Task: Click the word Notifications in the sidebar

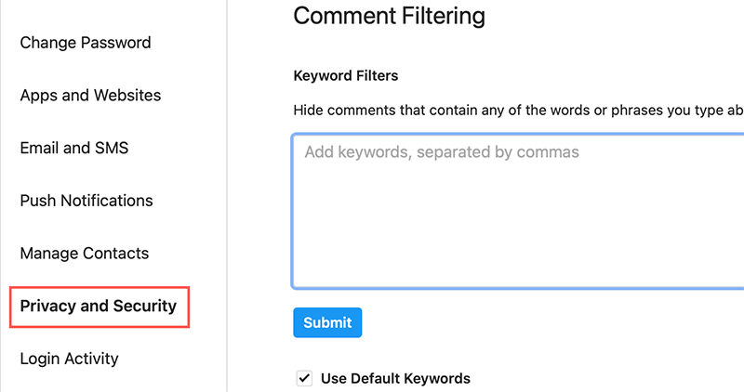Action: pyautogui.click(x=107, y=201)
